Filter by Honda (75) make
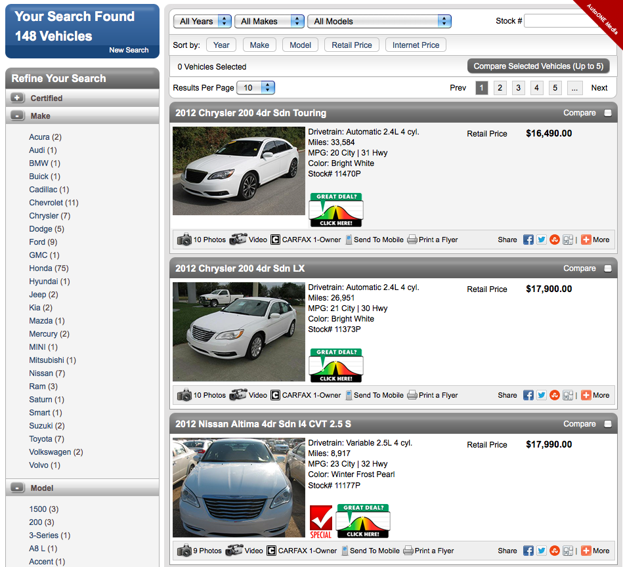 49,268
